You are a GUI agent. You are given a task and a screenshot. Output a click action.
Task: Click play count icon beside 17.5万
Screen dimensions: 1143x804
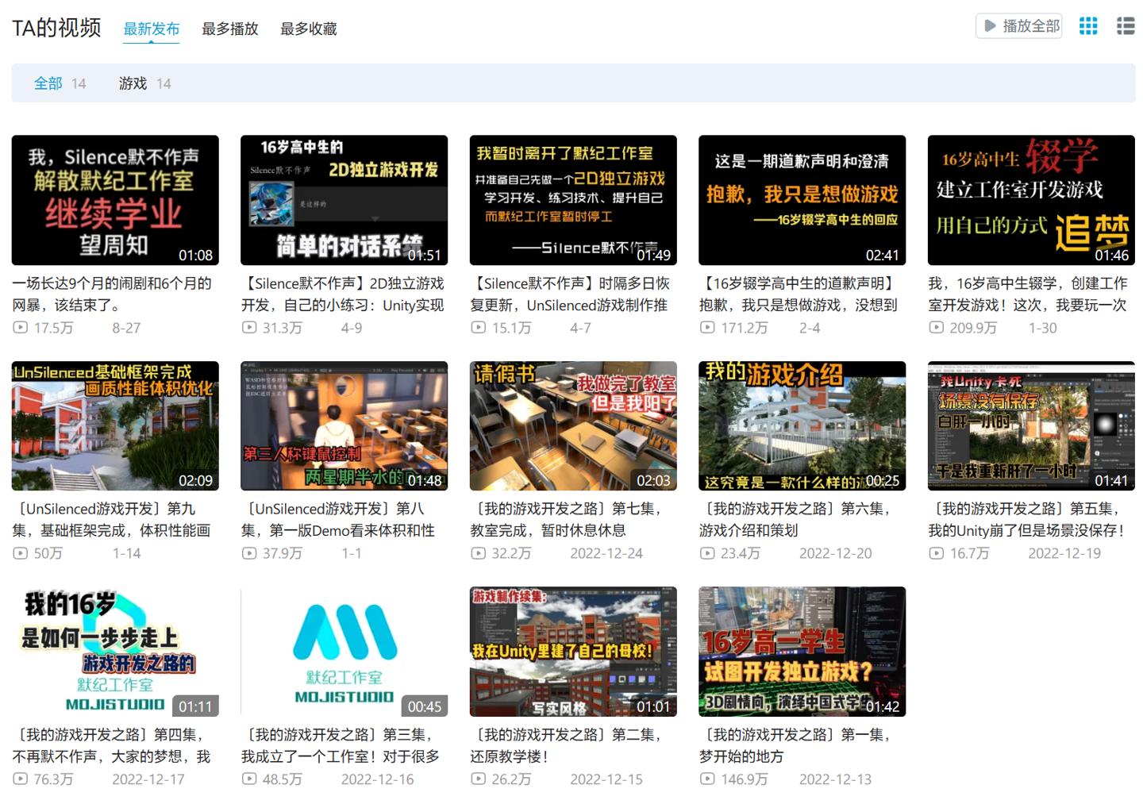tap(20, 328)
